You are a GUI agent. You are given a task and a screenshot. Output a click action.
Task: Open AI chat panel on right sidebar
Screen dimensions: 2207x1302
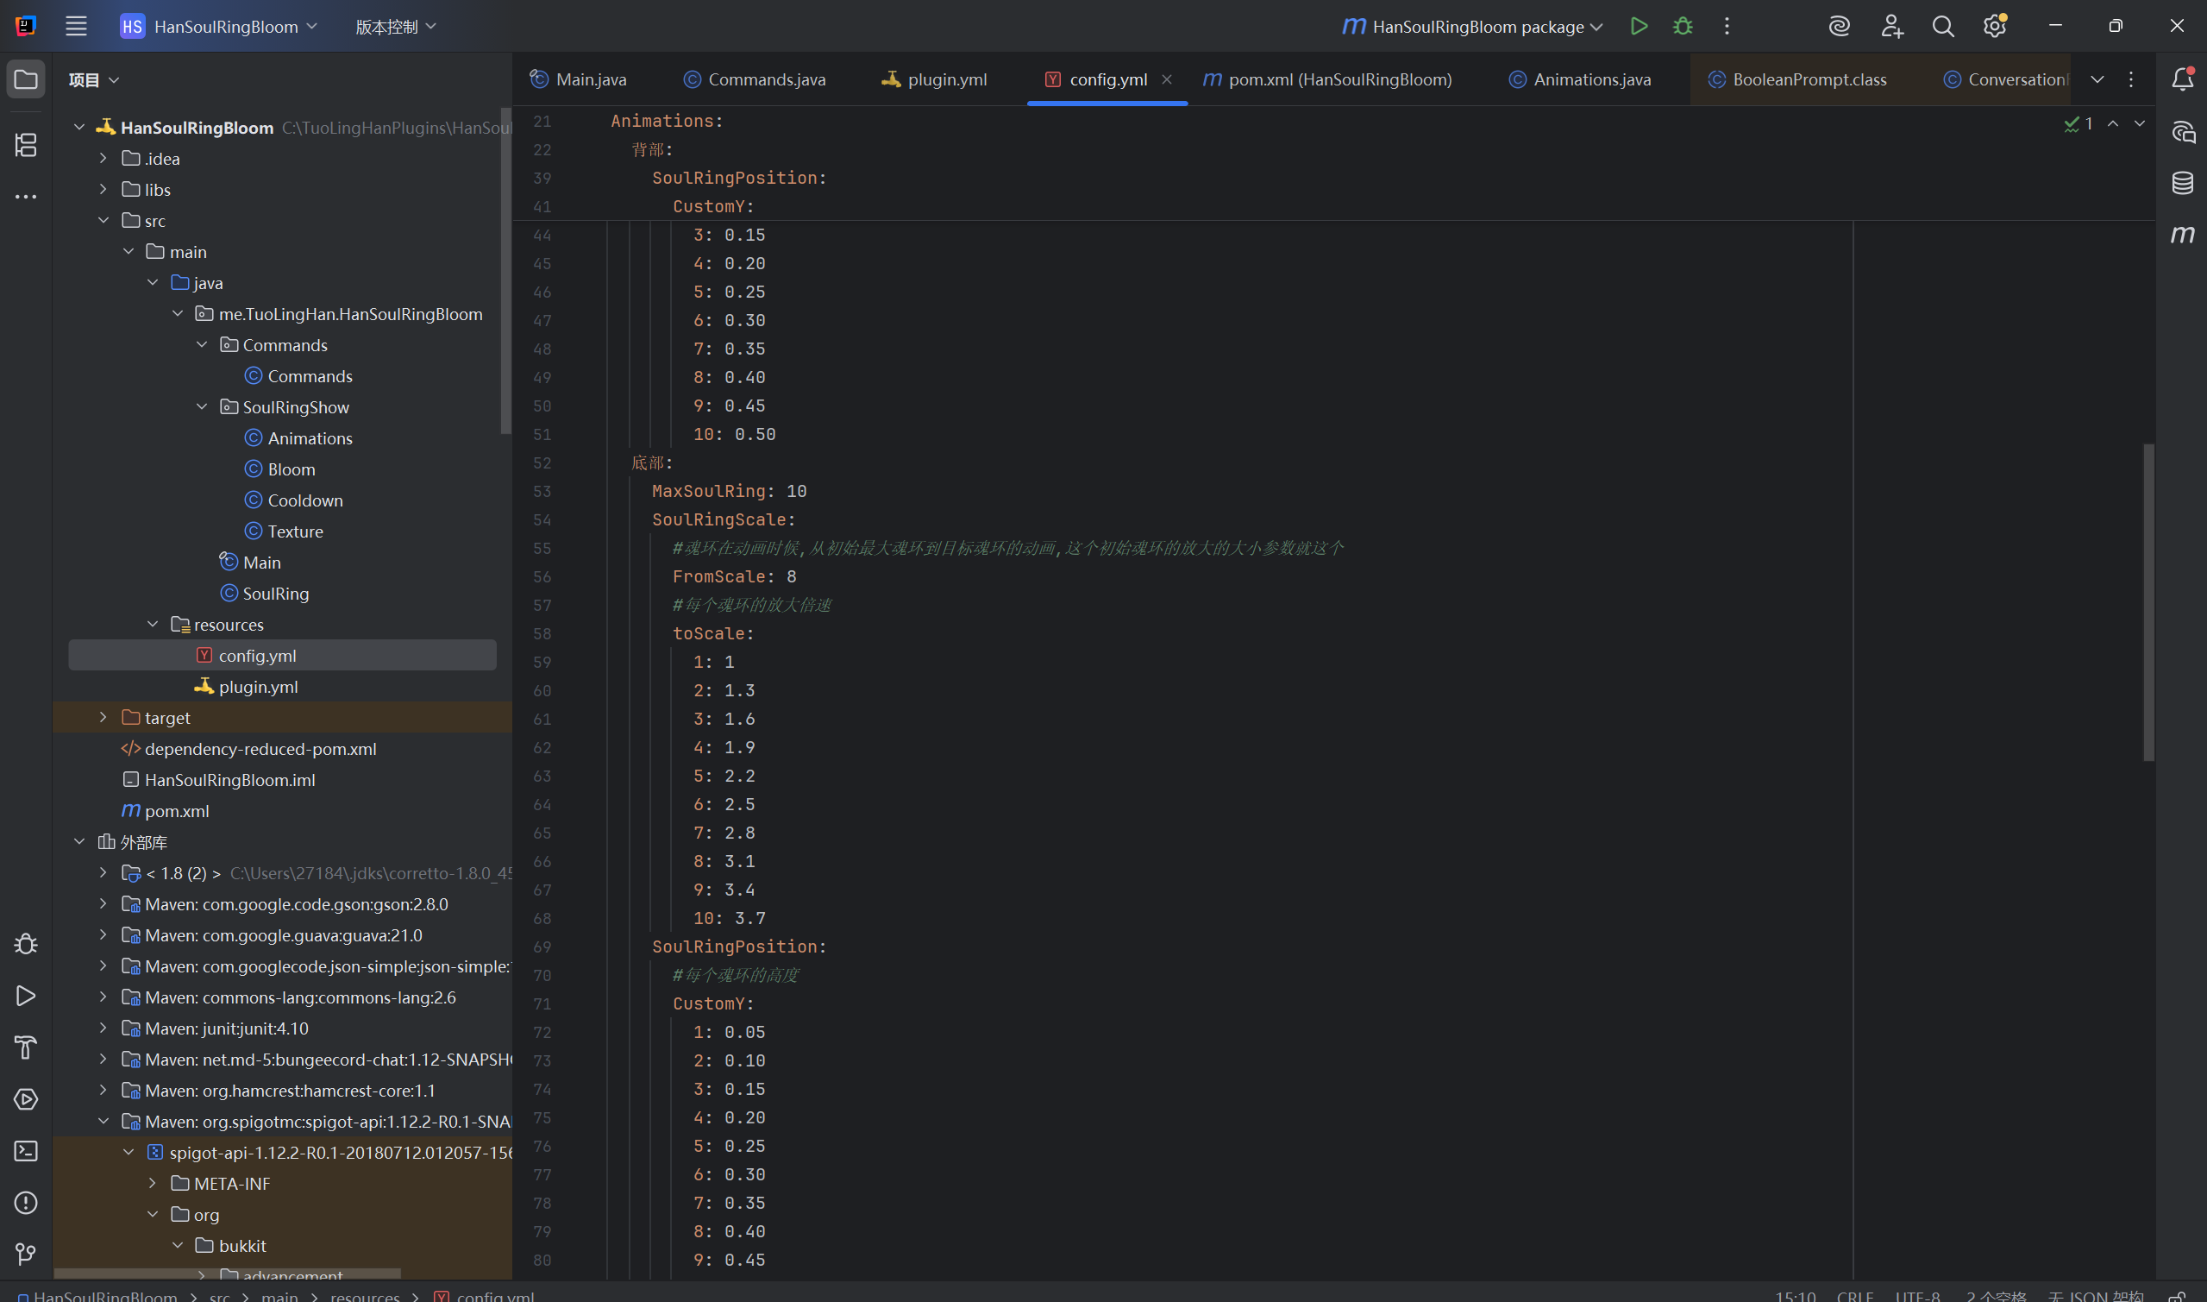(2183, 132)
